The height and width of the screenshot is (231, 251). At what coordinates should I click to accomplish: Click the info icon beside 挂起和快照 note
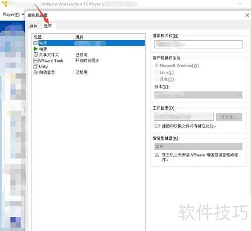point(157,126)
